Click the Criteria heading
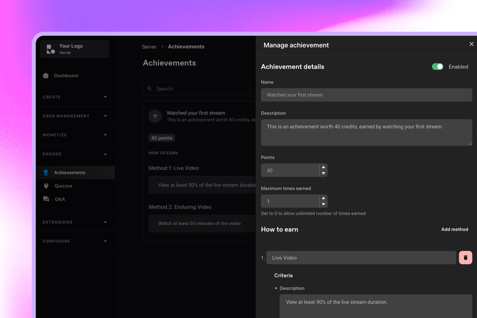This screenshot has height=318, width=477. (283, 275)
